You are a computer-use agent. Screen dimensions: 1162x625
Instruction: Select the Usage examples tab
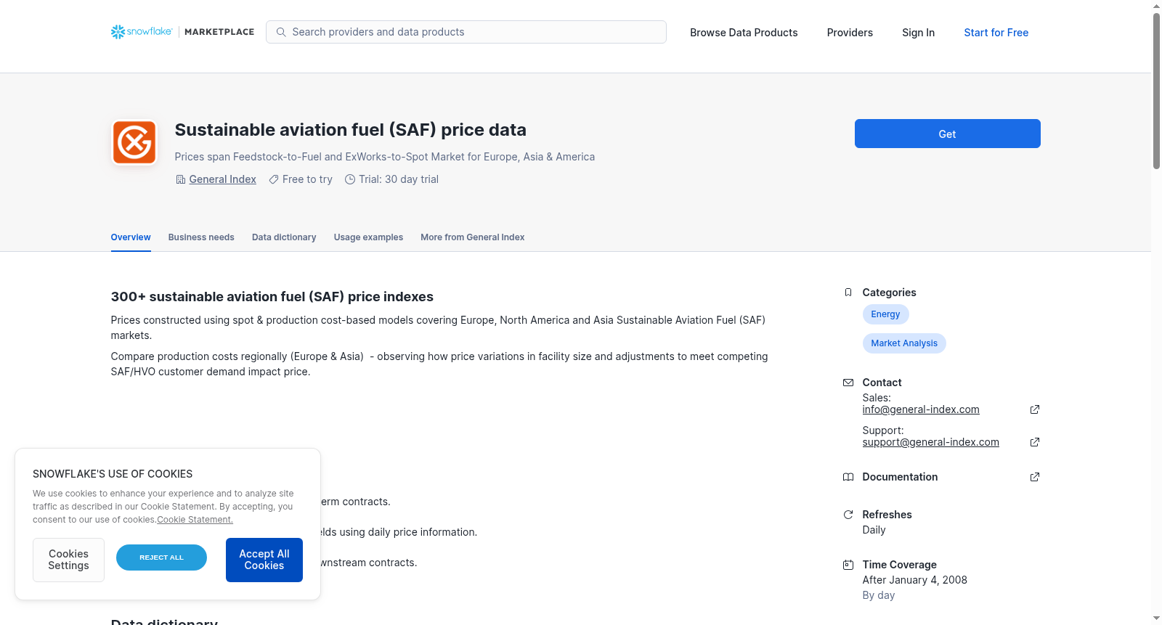368,237
